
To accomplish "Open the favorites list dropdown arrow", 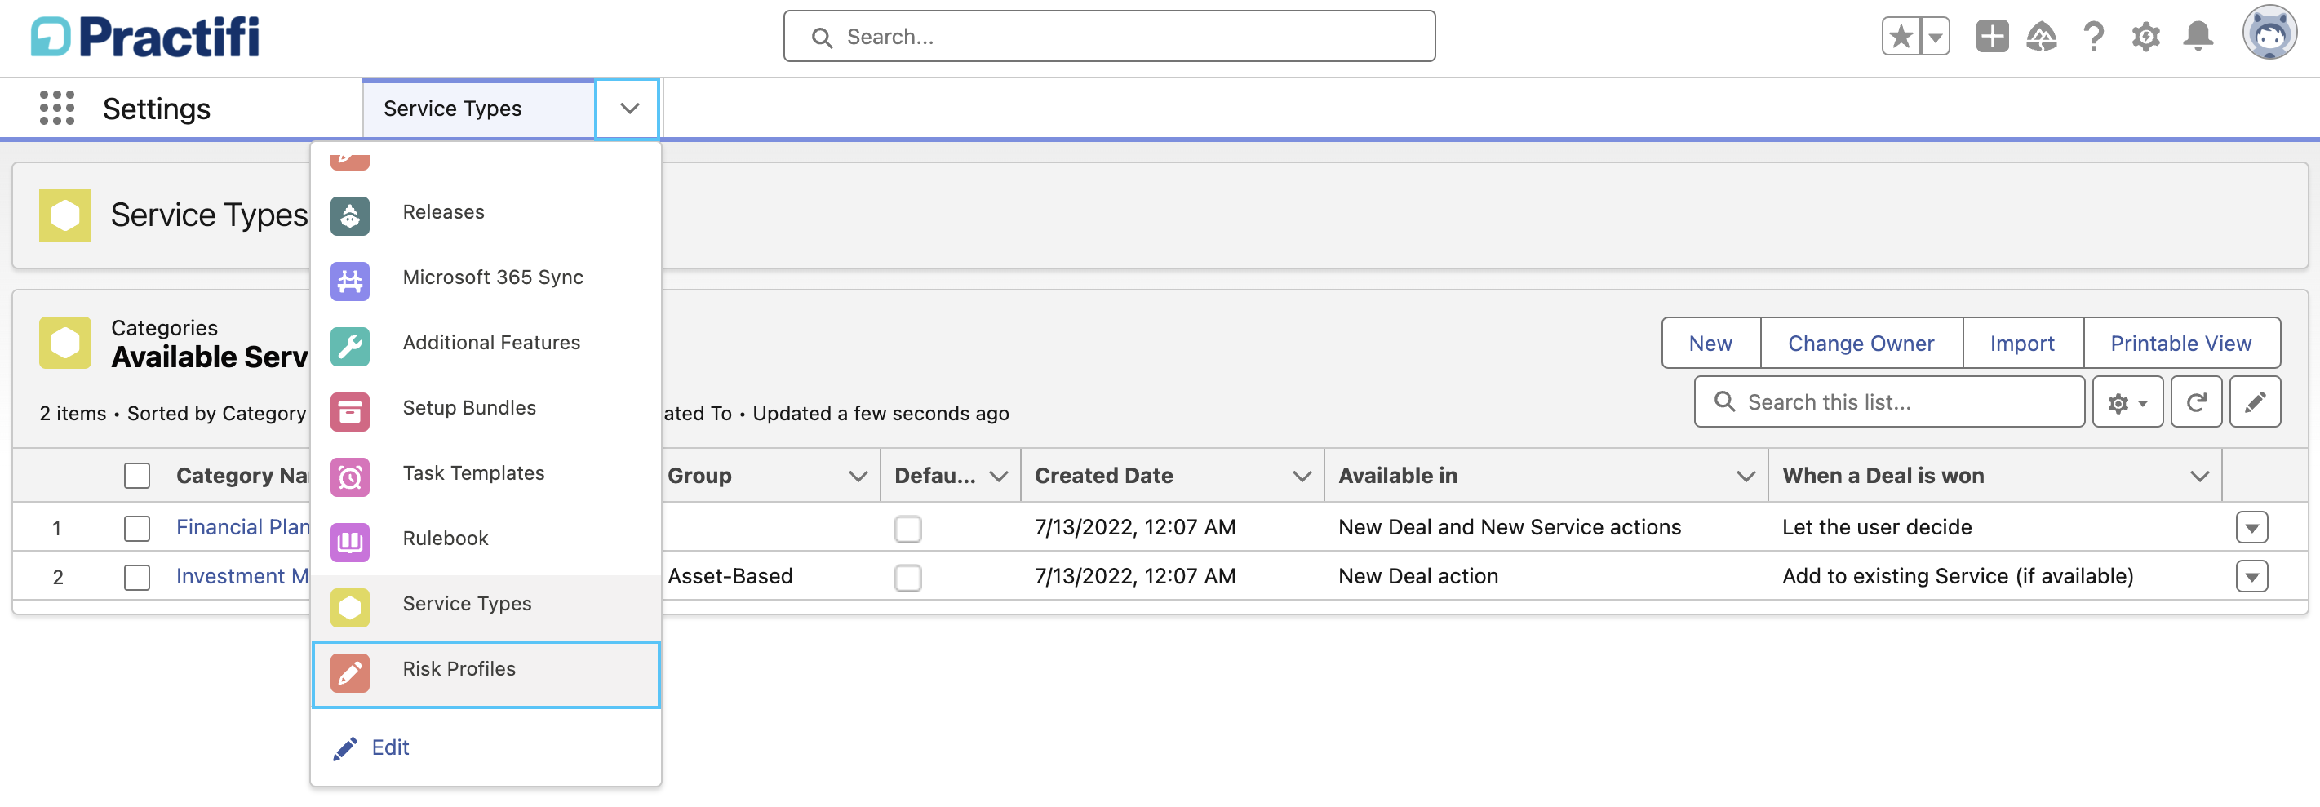I will (1935, 37).
